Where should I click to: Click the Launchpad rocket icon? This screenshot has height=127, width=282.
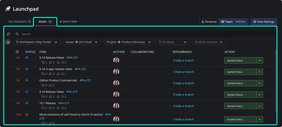[x=8, y=9]
